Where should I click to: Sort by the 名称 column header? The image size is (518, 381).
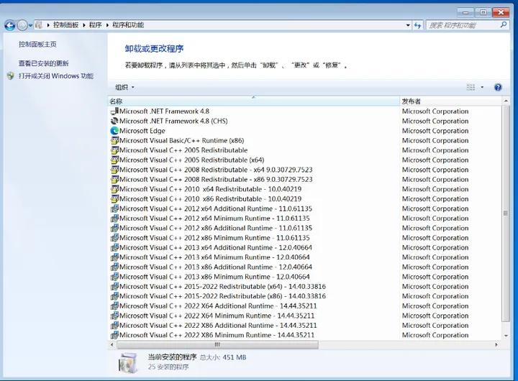(254, 101)
